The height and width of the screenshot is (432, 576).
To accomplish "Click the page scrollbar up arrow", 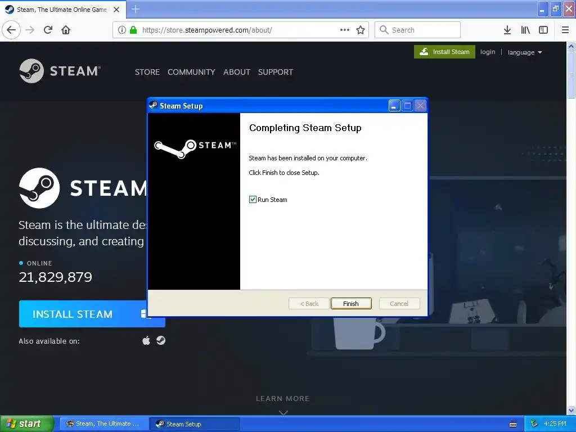I will click(571, 46).
